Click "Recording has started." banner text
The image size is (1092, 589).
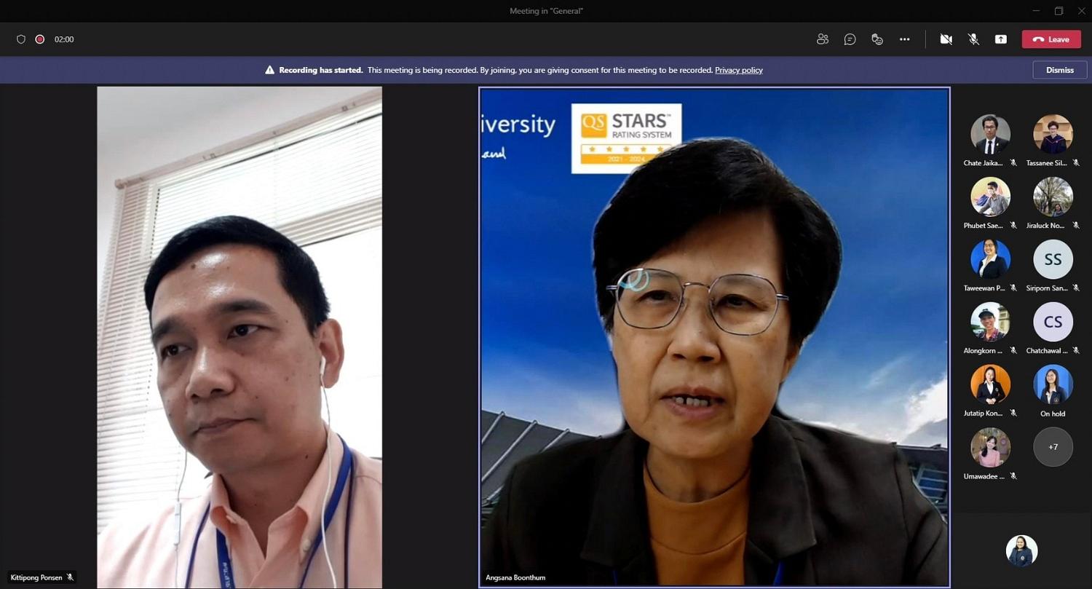321,70
